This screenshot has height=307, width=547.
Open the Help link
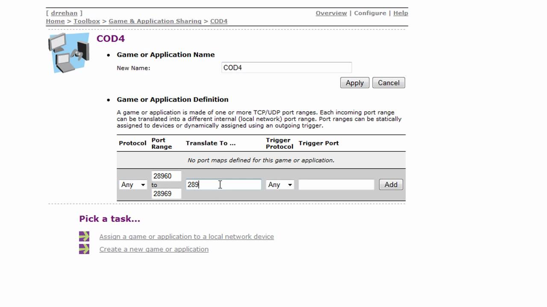click(x=400, y=13)
